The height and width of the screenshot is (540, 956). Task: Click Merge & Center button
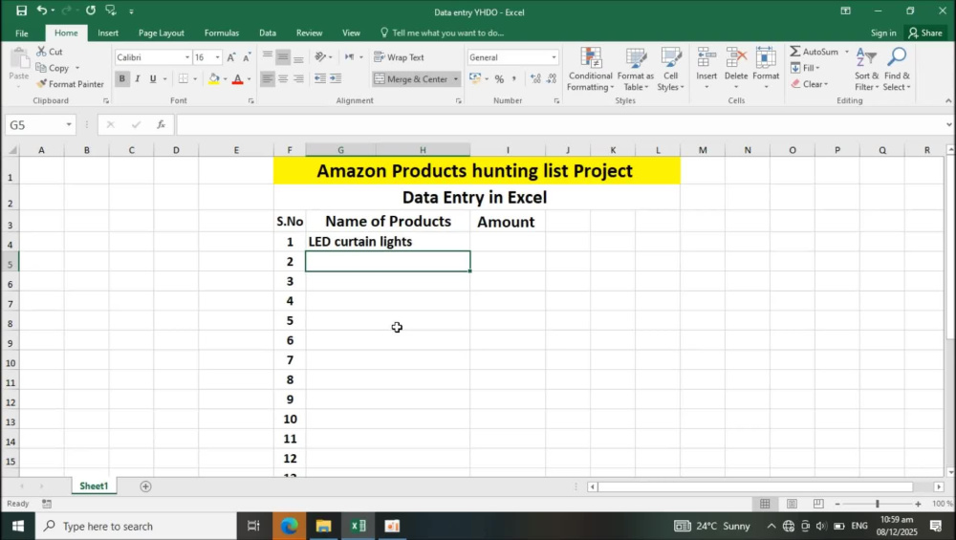pyautogui.click(x=411, y=79)
